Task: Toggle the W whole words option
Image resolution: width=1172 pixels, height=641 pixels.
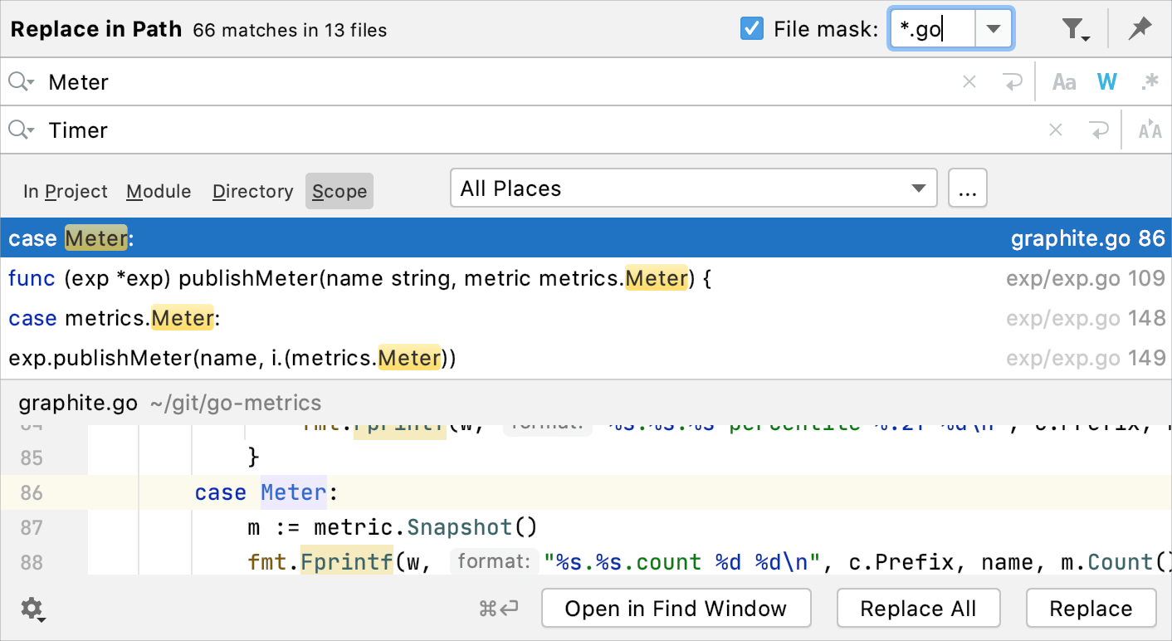Action: click(x=1108, y=81)
